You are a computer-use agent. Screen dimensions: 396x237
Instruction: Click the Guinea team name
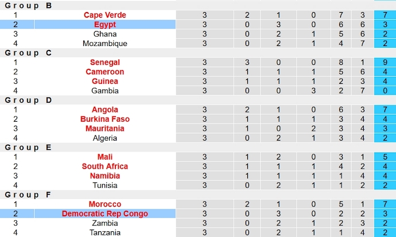tap(104, 81)
